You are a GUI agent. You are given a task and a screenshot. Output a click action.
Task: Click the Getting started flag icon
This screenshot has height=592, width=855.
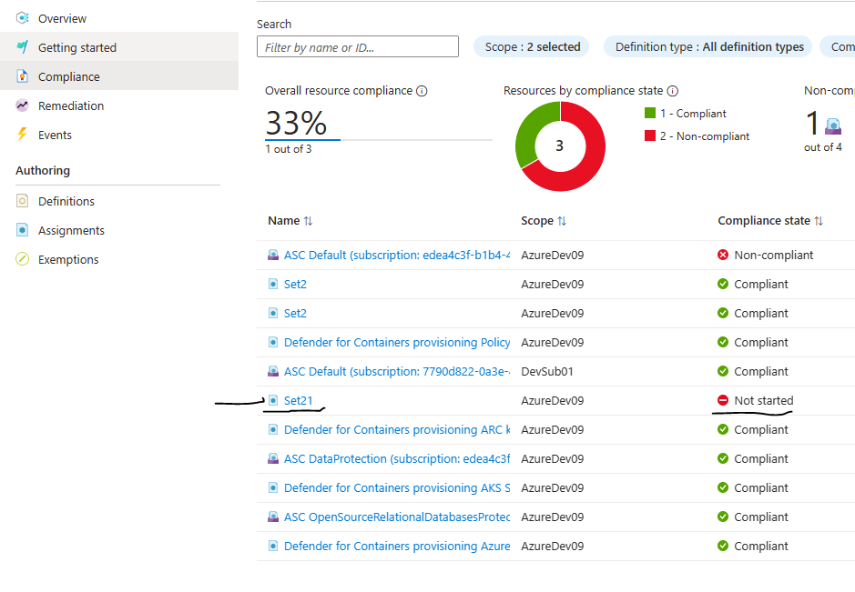click(x=23, y=47)
